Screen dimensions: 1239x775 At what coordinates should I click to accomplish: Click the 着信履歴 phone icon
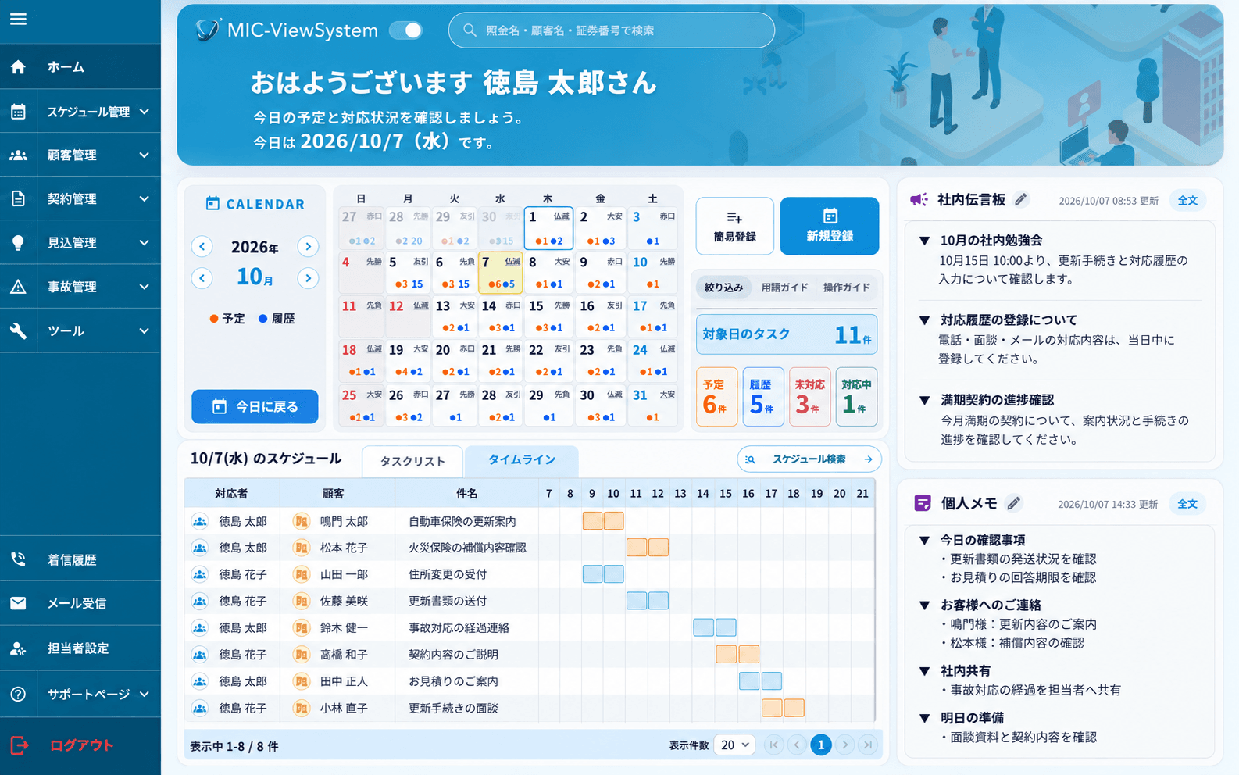(x=18, y=559)
